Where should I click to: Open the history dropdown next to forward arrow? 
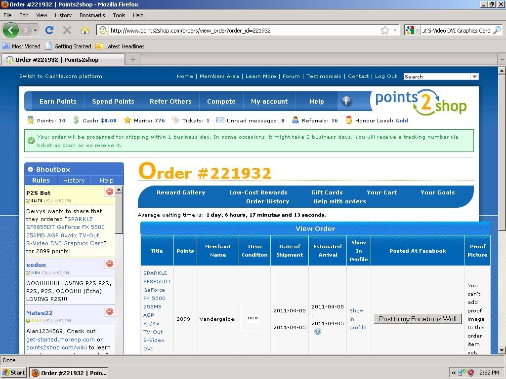(x=35, y=31)
